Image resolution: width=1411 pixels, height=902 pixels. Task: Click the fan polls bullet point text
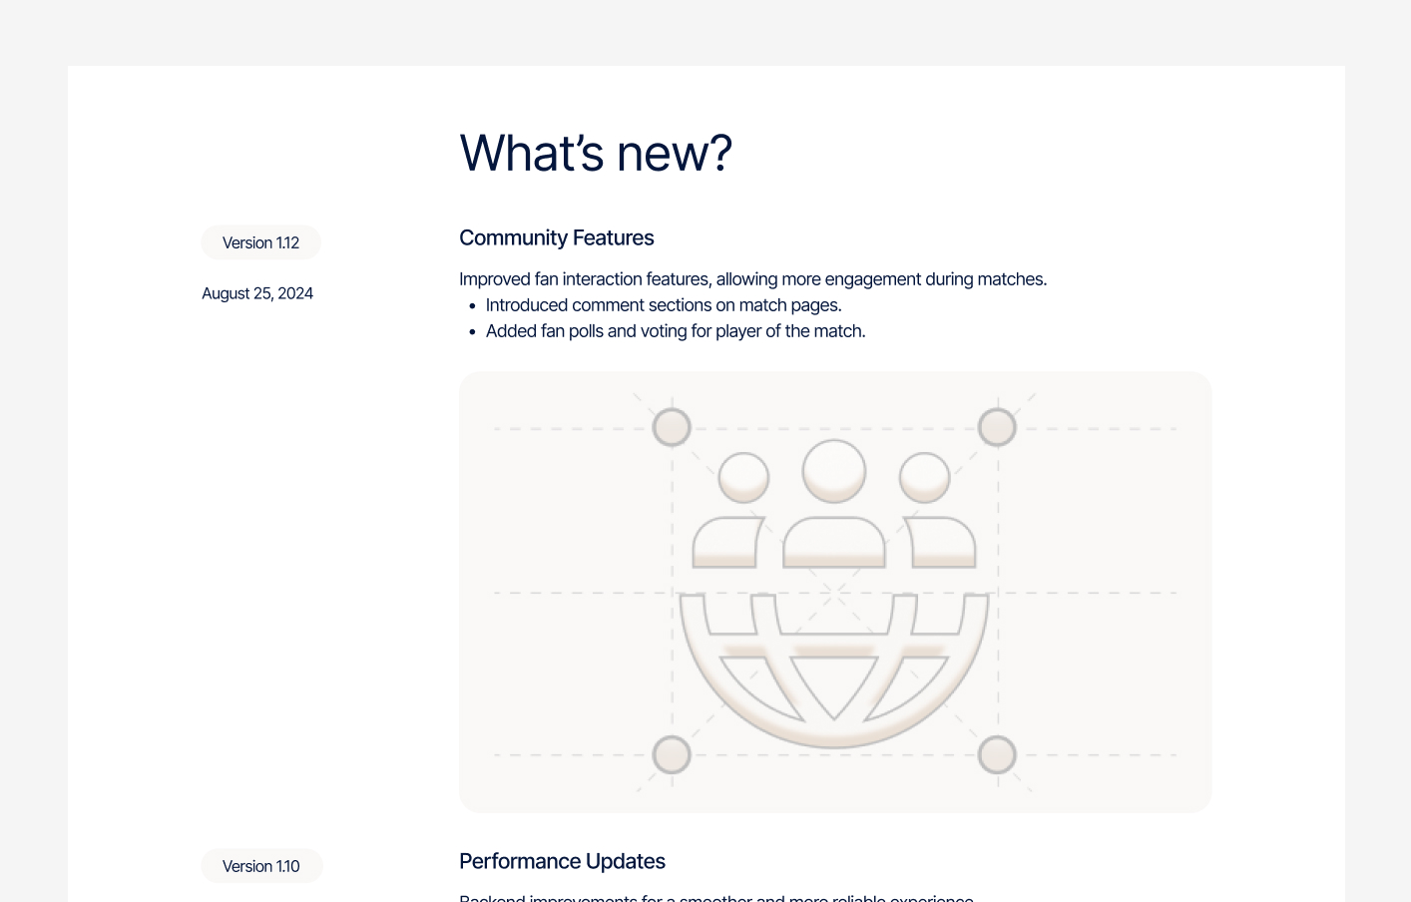pos(675,330)
